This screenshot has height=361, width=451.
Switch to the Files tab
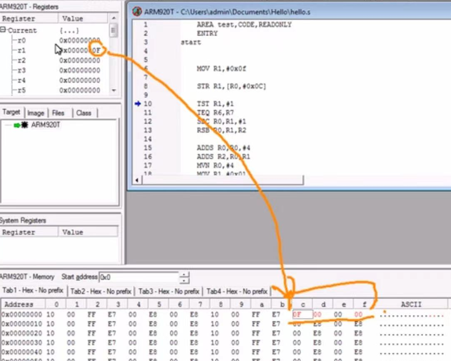click(58, 113)
